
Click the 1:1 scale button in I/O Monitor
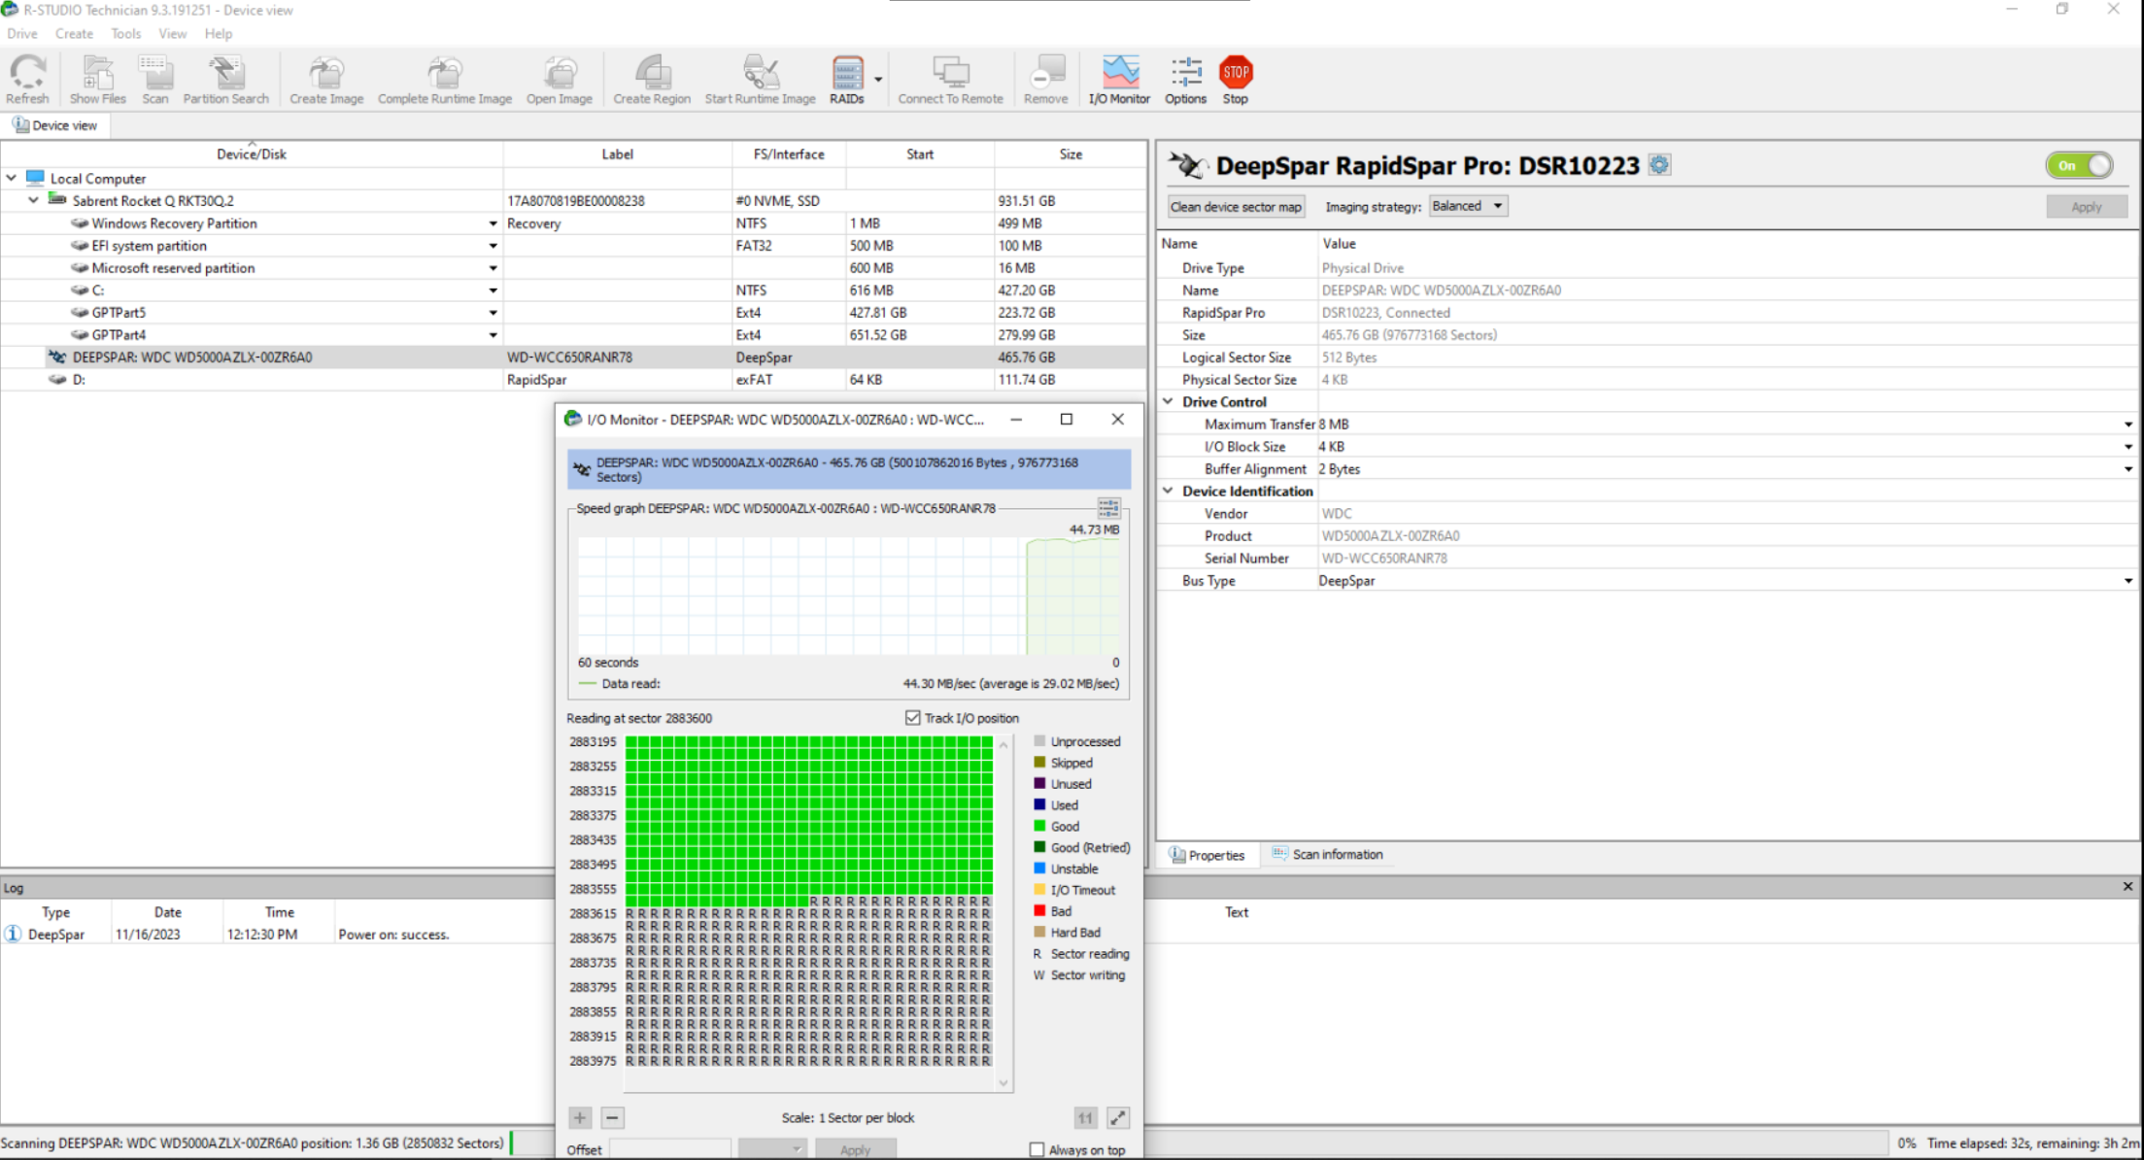(x=1085, y=1117)
